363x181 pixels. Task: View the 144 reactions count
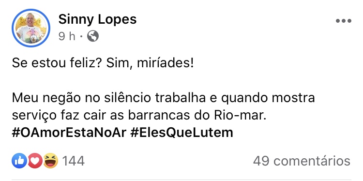[x=74, y=161]
